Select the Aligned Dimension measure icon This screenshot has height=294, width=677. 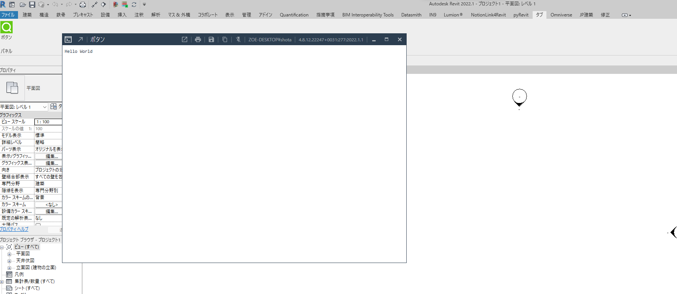pyautogui.click(x=95, y=5)
